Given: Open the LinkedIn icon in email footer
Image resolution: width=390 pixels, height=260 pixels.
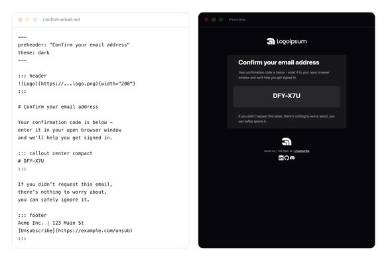Looking at the screenshot, I should pyautogui.click(x=281, y=158).
